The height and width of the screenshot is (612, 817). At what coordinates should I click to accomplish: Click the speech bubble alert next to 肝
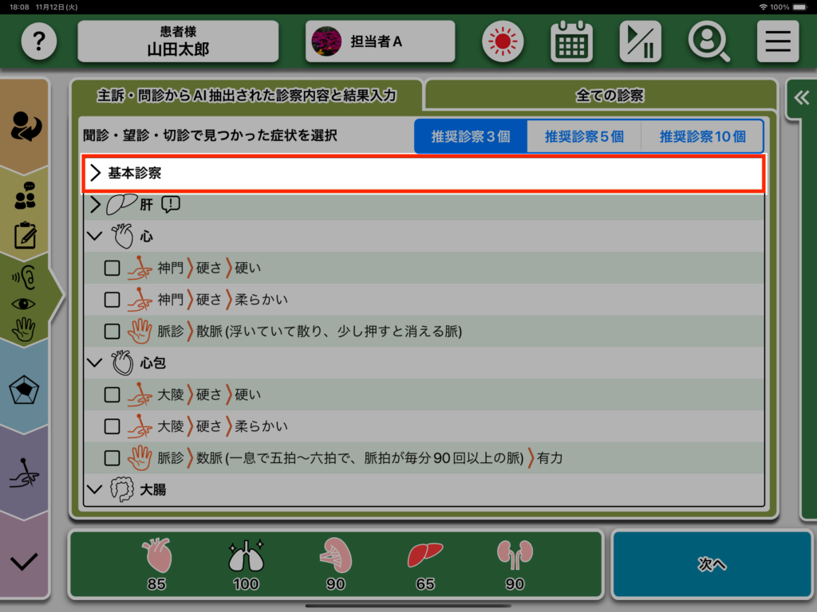tap(171, 205)
